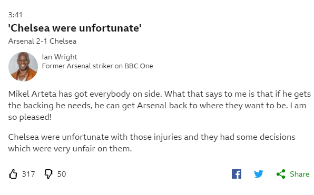Open sharing options with the green share icon

point(281,174)
